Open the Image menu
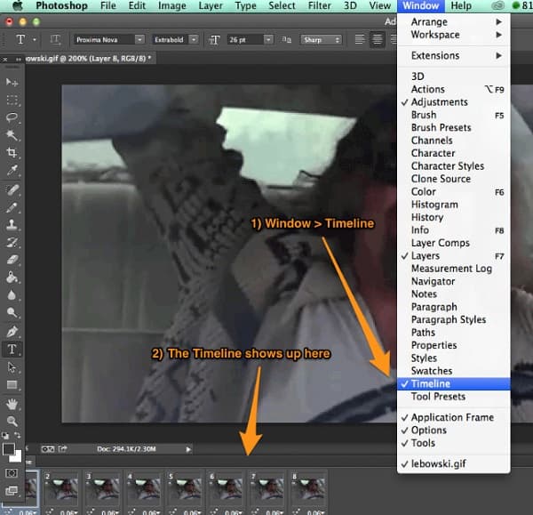This screenshot has height=515, width=533. [x=172, y=6]
